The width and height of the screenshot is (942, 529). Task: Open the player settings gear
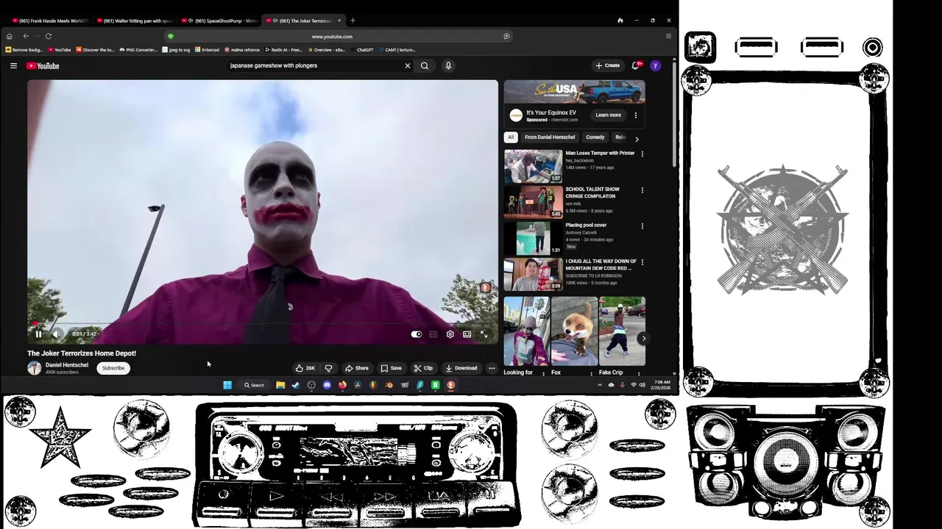tap(450, 334)
